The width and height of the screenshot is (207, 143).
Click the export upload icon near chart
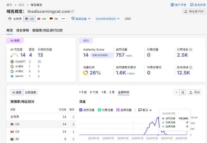pyautogui.click(x=191, y=92)
